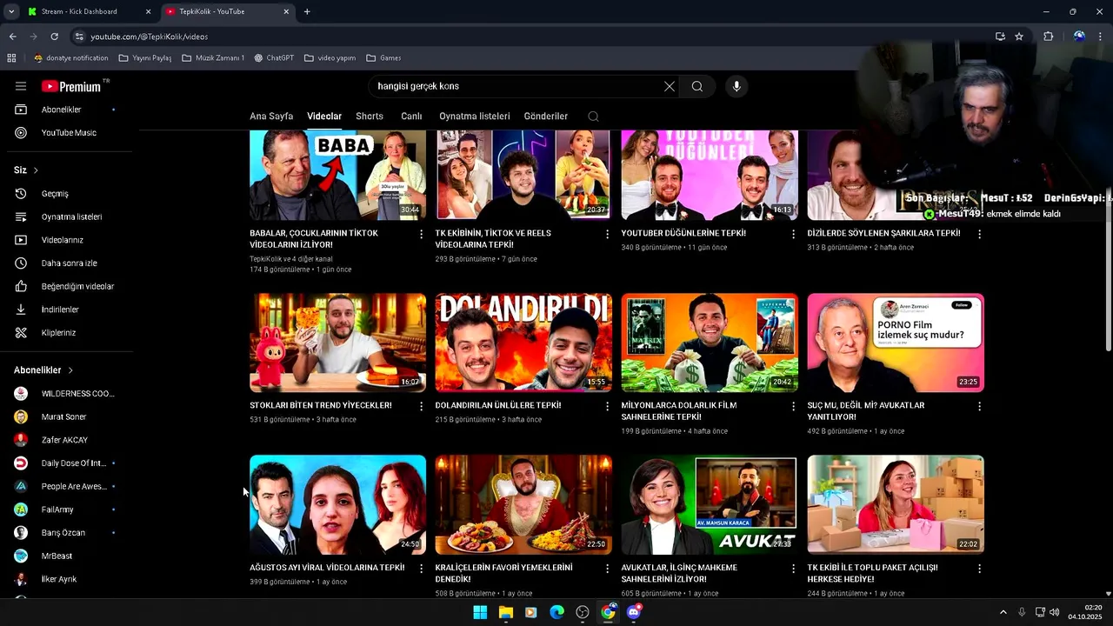Screen dimensions: 1113x626
Task: More options for DOLANDIRILAN ÜNLÜLERE video
Action: click(x=607, y=406)
